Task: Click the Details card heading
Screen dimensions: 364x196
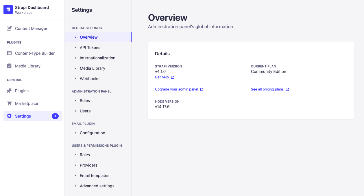Action: coord(162,54)
